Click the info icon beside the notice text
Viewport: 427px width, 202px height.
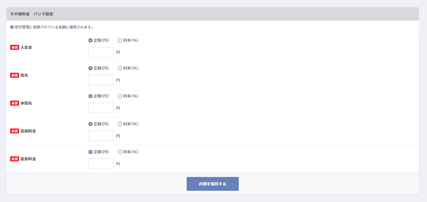(12, 27)
